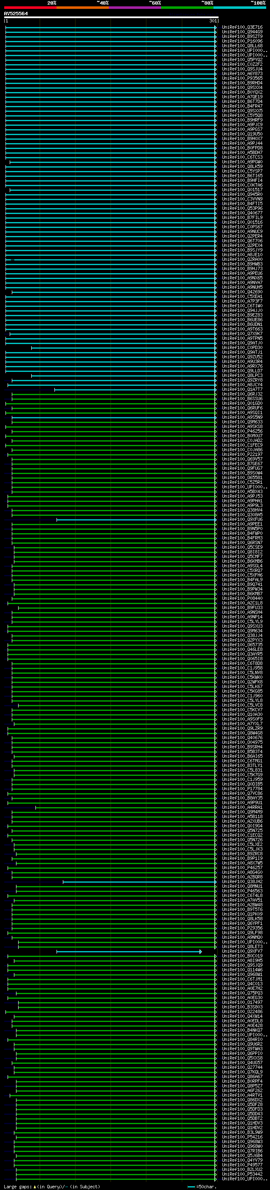Select hit label UniRef100_Q42690
Viewport: 270px width, 1190px height.
coord(242,292)
